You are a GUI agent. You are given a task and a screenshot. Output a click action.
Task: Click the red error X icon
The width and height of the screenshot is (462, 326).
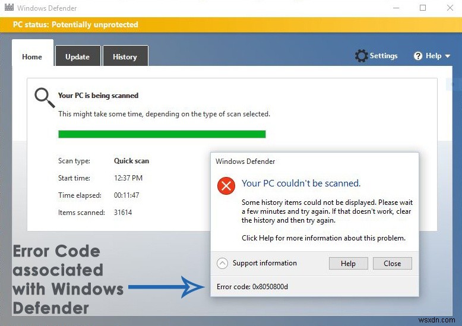pyautogui.click(x=226, y=186)
